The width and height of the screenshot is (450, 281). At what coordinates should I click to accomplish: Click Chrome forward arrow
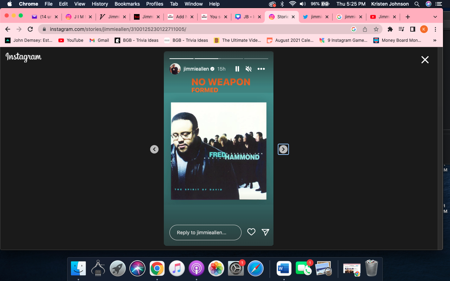tap(19, 29)
